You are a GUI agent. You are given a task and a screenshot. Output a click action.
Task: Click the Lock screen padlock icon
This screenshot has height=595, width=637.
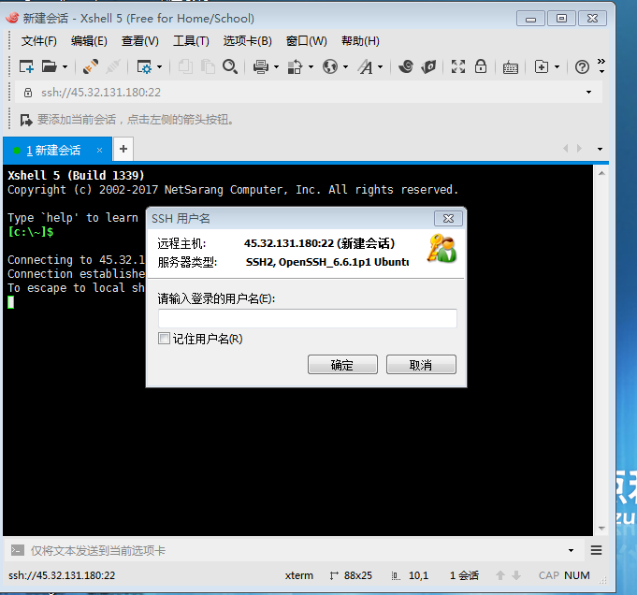point(481,66)
